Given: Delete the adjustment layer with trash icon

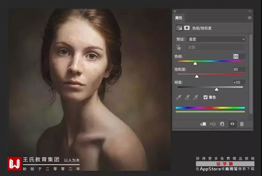Looking at the screenshot, I should click(x=242, y=124).
